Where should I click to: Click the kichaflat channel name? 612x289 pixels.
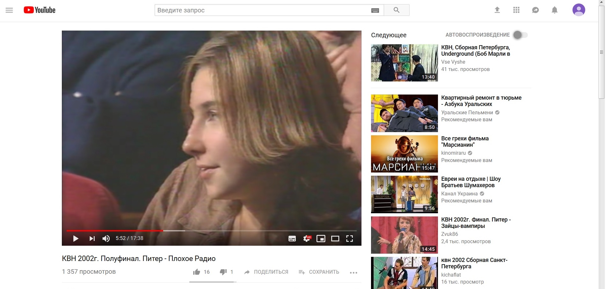click(451, 275)
